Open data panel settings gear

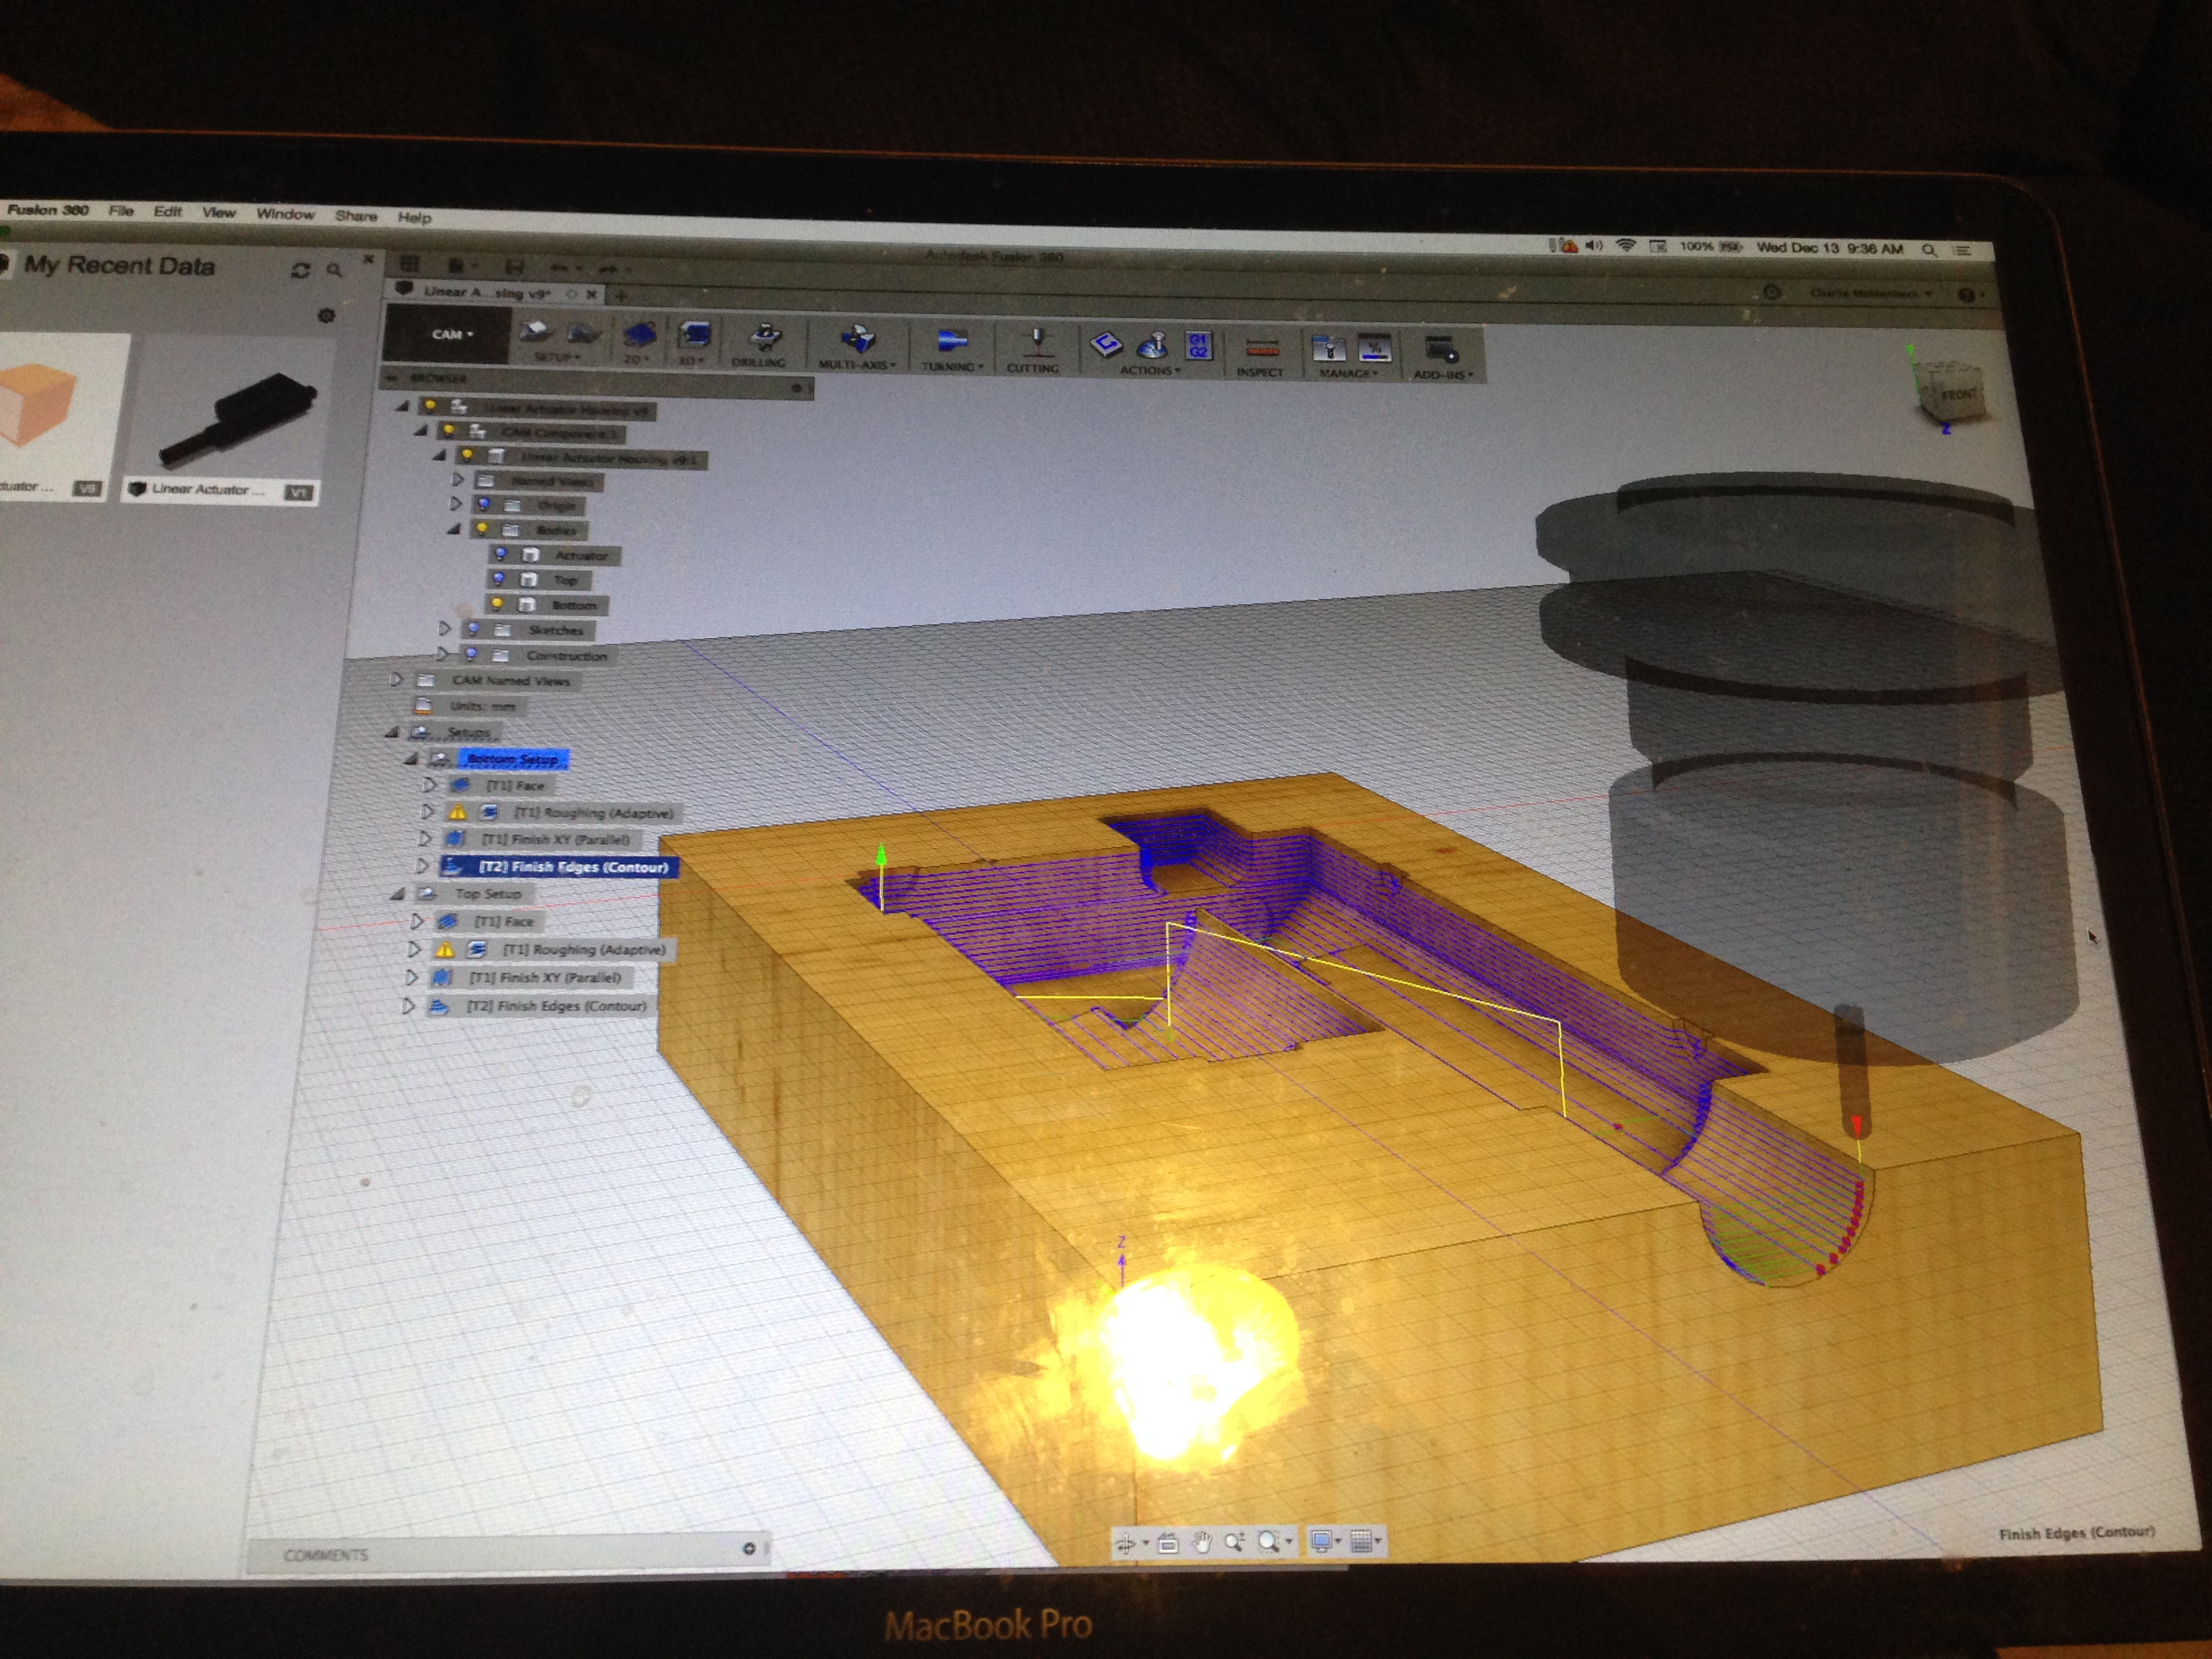(326, 315)
